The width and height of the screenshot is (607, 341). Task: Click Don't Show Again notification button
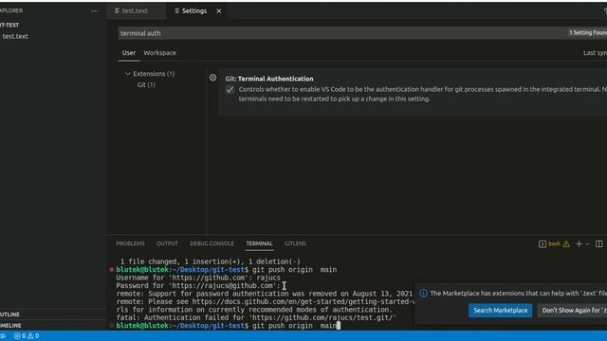(572, 311)
